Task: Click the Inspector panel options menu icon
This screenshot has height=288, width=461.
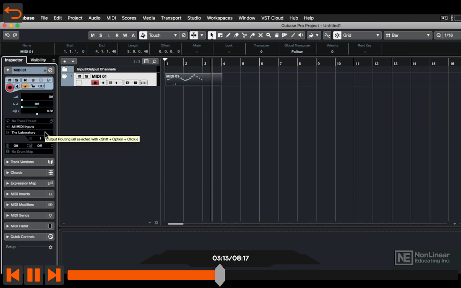Action: pyautogui.click(x=54, y=60)
